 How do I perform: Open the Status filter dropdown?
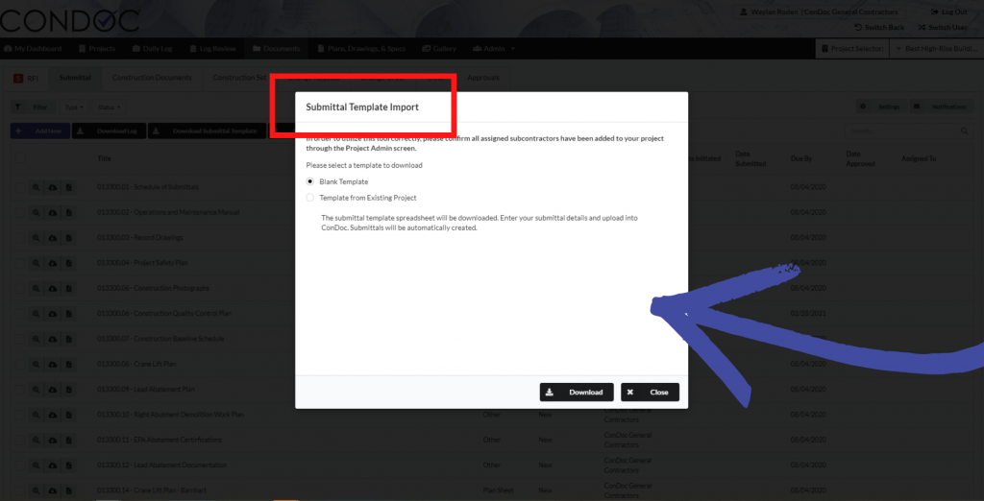[109, 107]
